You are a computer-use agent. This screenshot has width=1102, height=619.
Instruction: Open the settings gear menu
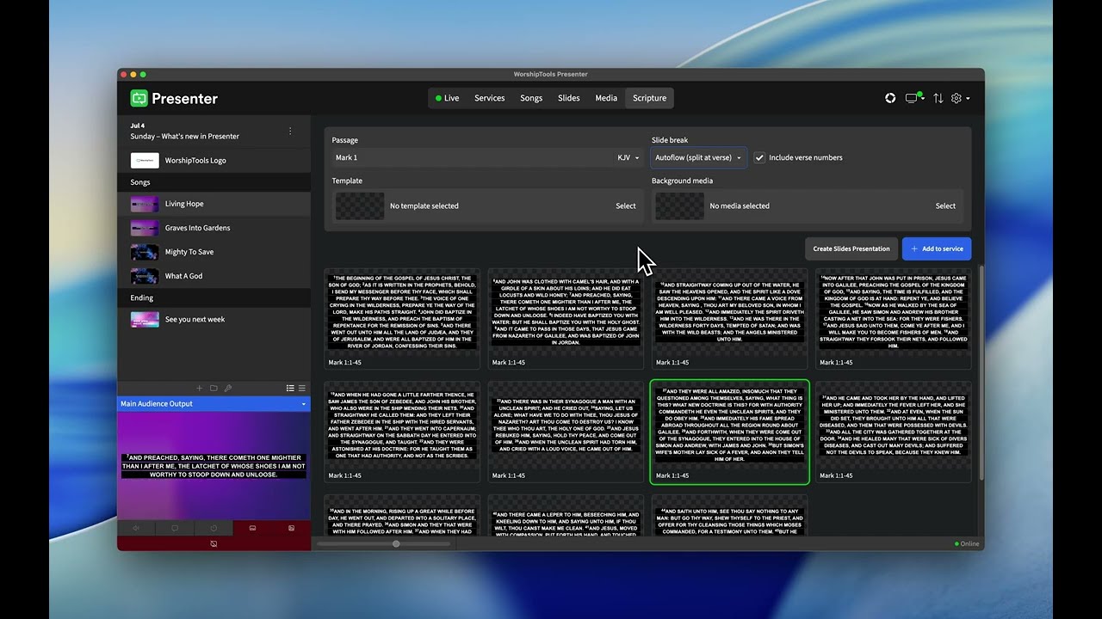959,98
